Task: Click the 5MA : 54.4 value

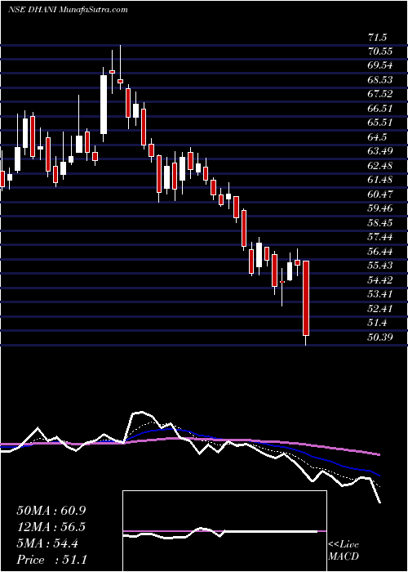Action: (47, 543)
